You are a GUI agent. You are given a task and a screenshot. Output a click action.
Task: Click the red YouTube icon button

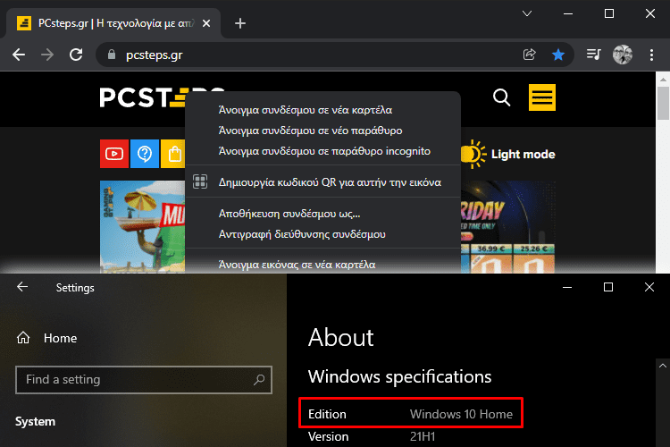click(x=114, y=154)
